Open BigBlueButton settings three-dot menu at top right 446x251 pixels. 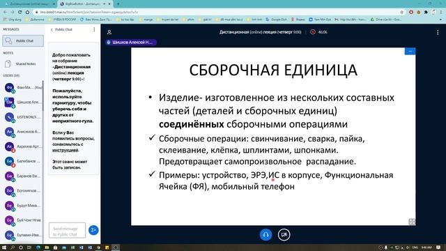pos(438,33)
